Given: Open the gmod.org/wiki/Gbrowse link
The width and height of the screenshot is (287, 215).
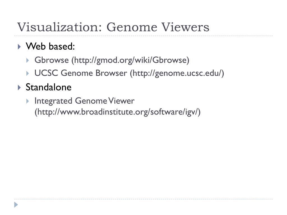Looking at the screenshot, I should coord(130,60).
